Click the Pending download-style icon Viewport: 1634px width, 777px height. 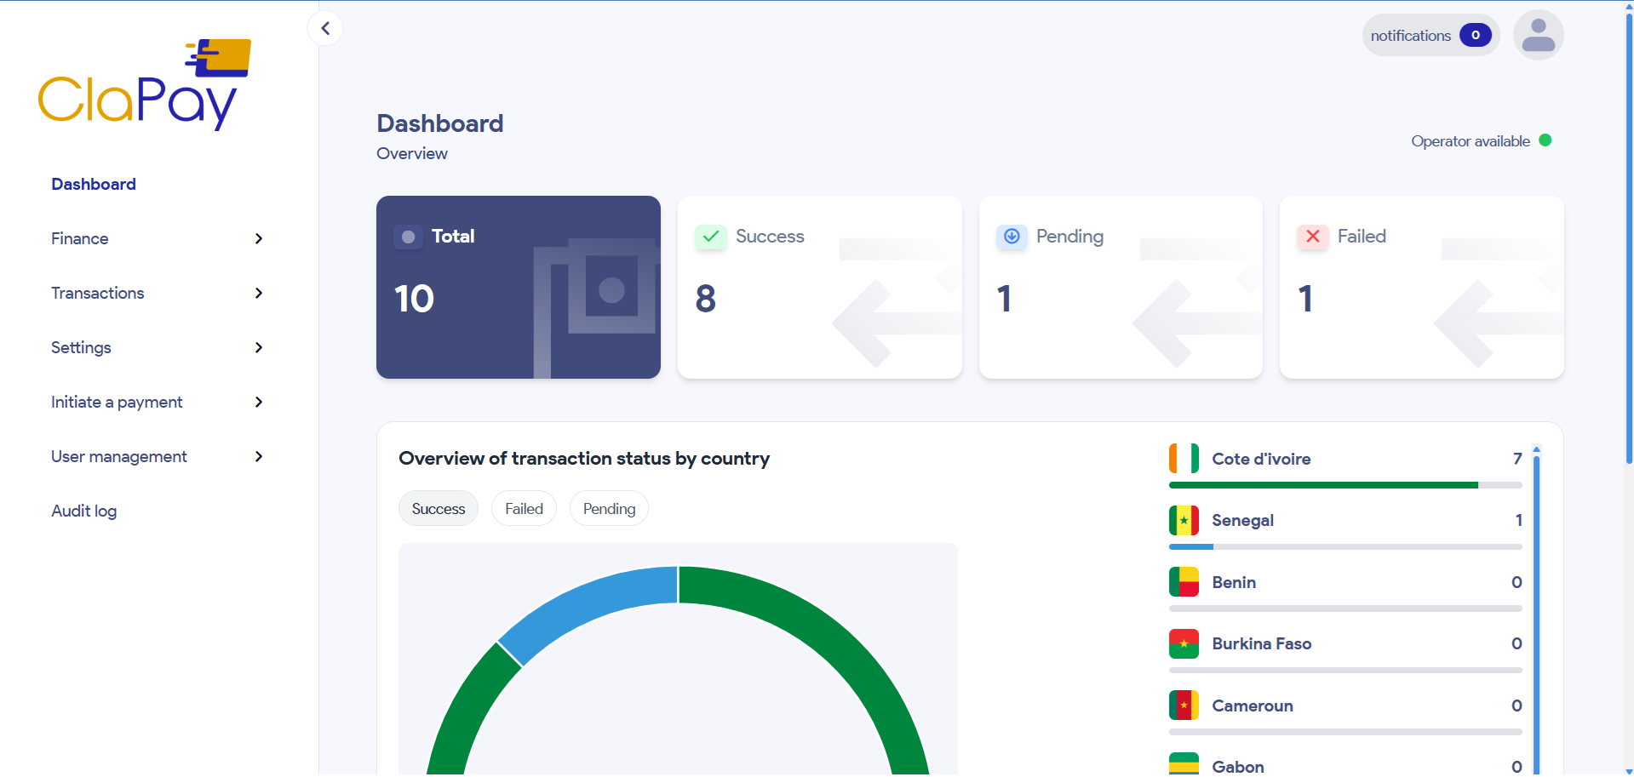1012,237
